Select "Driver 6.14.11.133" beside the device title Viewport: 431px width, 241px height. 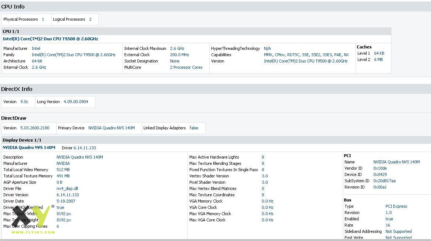[x=79, y=148]
